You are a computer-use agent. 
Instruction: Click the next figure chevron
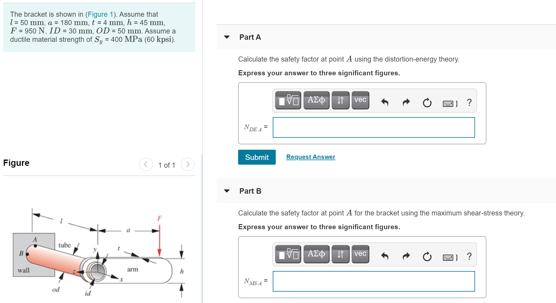click(x=188, y=165)
